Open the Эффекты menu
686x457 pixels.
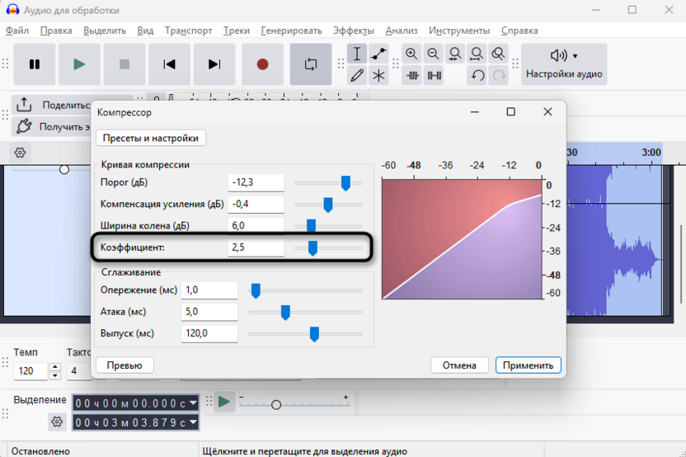coord(353,31)
